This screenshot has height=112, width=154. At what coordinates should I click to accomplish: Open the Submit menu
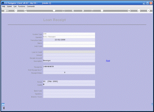point(9,6)
